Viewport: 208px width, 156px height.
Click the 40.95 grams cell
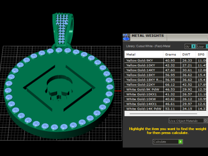coord(172,61)
